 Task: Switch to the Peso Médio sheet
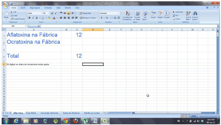[31, 113]
